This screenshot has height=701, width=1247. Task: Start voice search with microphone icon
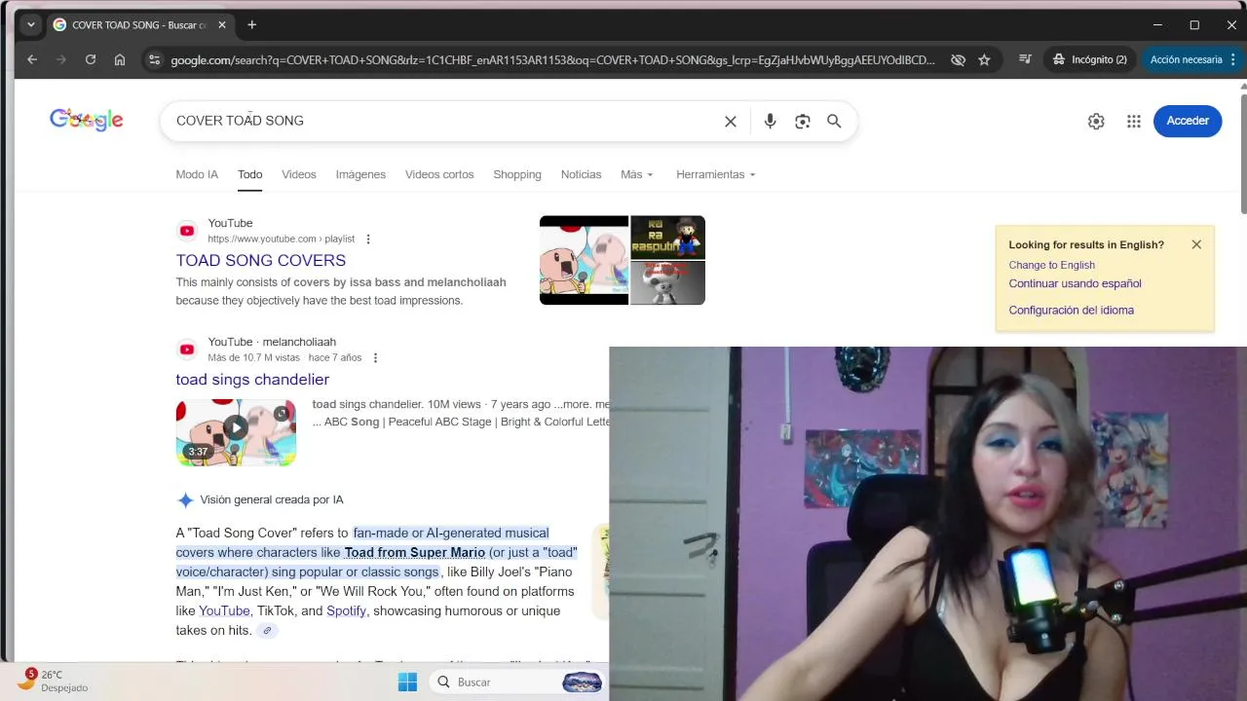(x=770, y=121)
